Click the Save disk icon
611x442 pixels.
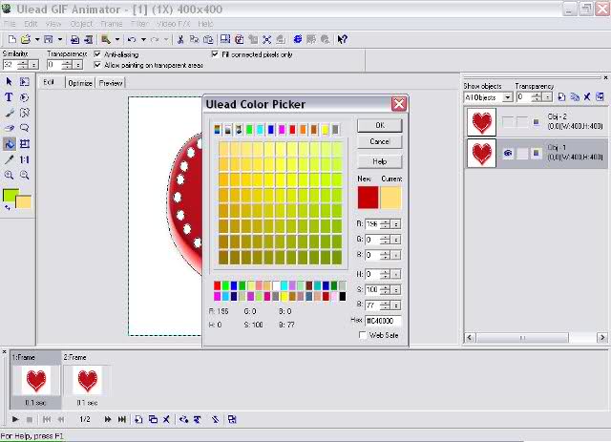49,39
